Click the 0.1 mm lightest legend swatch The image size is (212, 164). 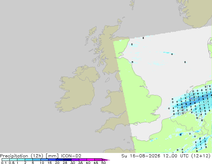(x=6, y=160)
